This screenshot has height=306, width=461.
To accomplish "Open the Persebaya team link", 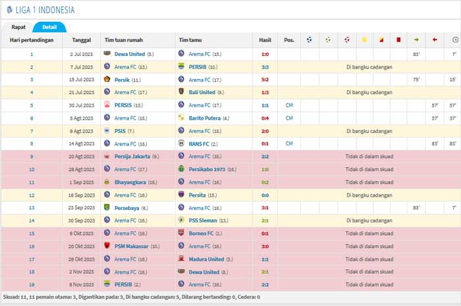I will pos(126,208).
